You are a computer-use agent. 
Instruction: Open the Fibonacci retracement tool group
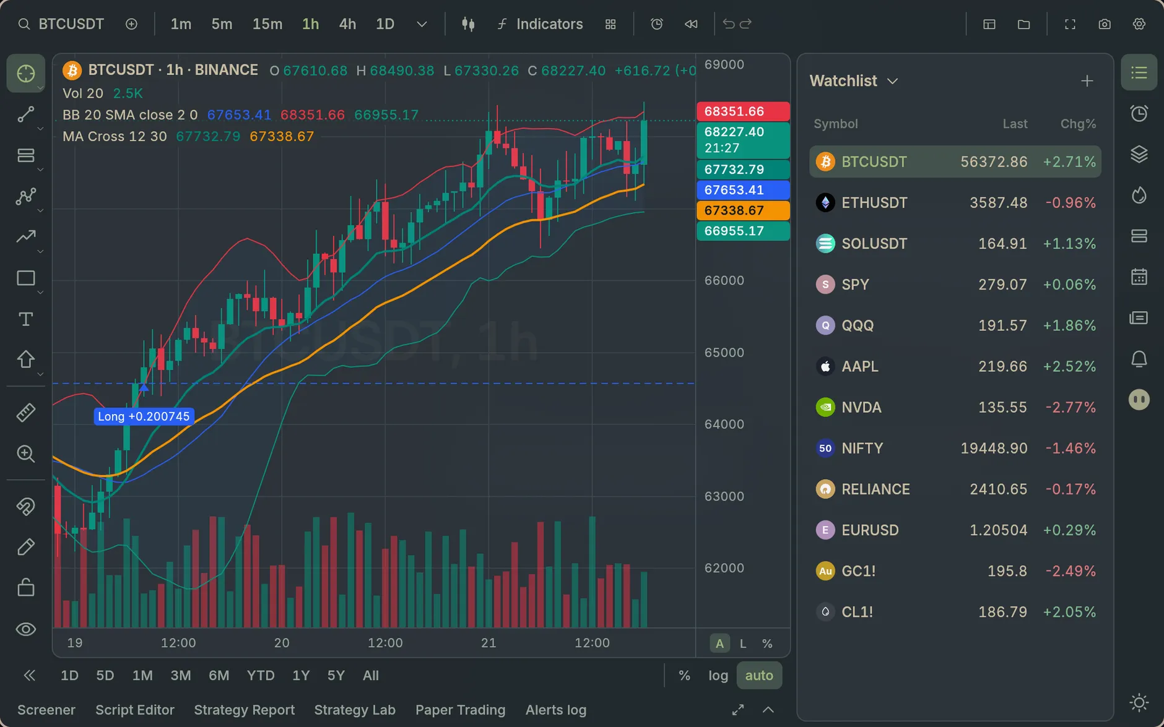pyautogui.click(x=26, y=155)
